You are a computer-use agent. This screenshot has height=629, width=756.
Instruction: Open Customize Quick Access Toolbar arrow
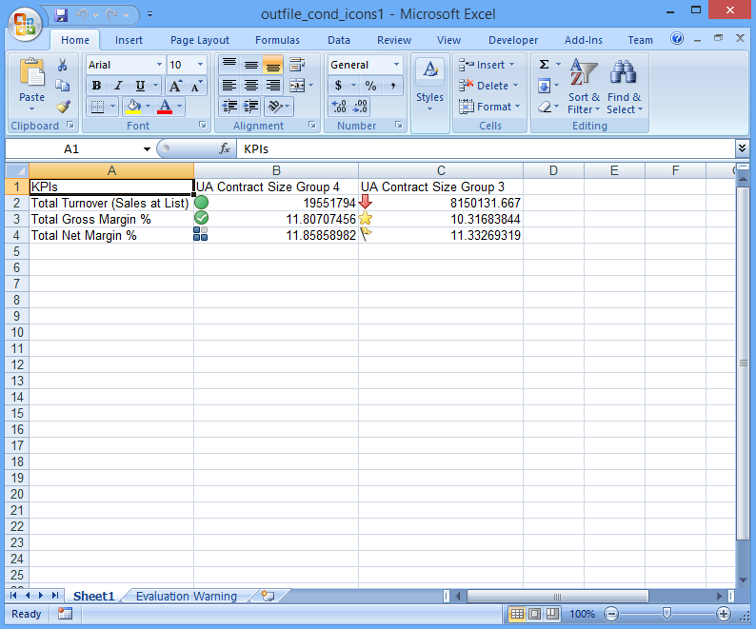pos(149,15)
